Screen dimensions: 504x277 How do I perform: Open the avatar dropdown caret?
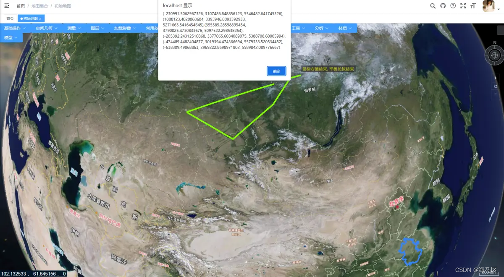[499, 8]
